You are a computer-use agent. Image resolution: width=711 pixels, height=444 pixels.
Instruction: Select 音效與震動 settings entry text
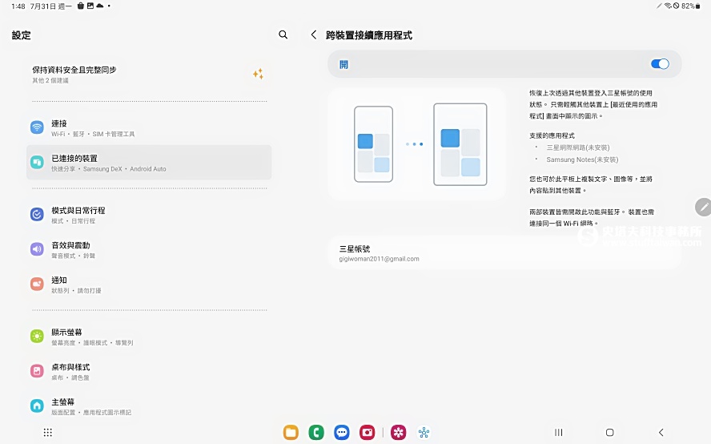pyautogui.click(x=70, y=245)
